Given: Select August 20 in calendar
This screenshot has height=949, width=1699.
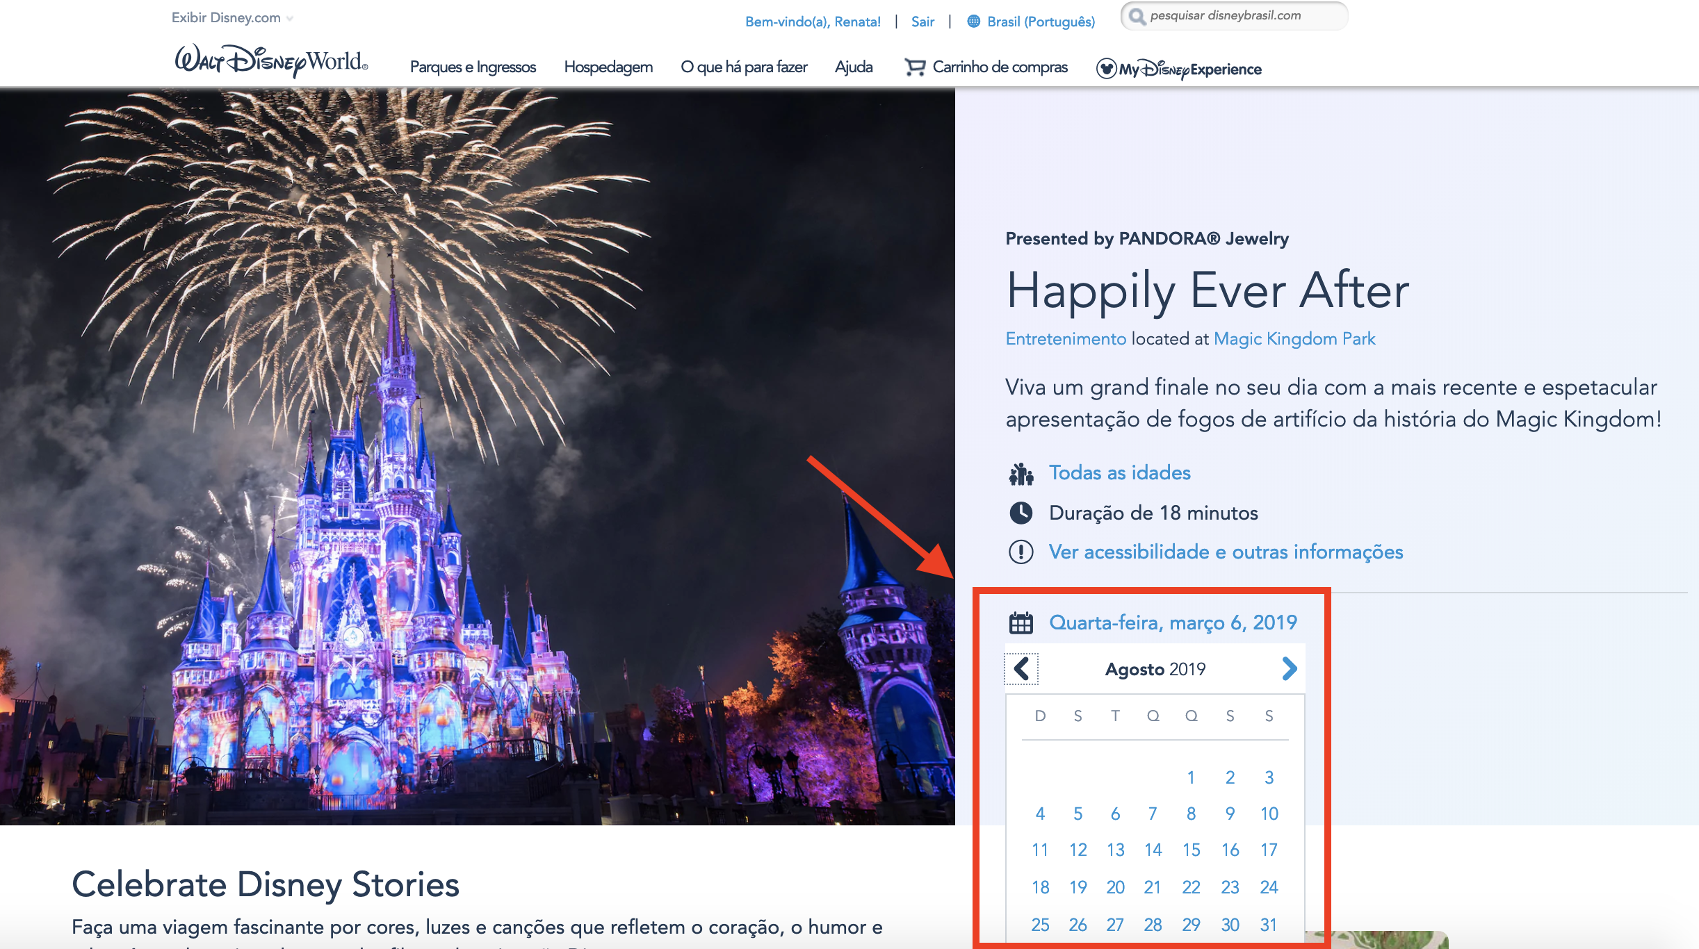Looking at the screenshot, I should pyautogui.click(x=1115, y=887).
